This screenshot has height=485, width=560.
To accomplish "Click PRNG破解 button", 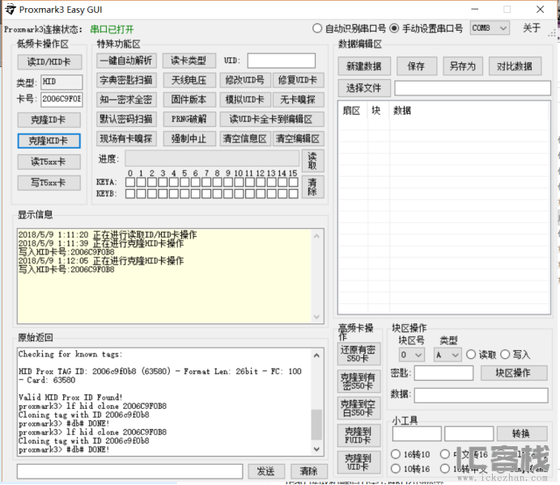I will [x=189, y=119].
